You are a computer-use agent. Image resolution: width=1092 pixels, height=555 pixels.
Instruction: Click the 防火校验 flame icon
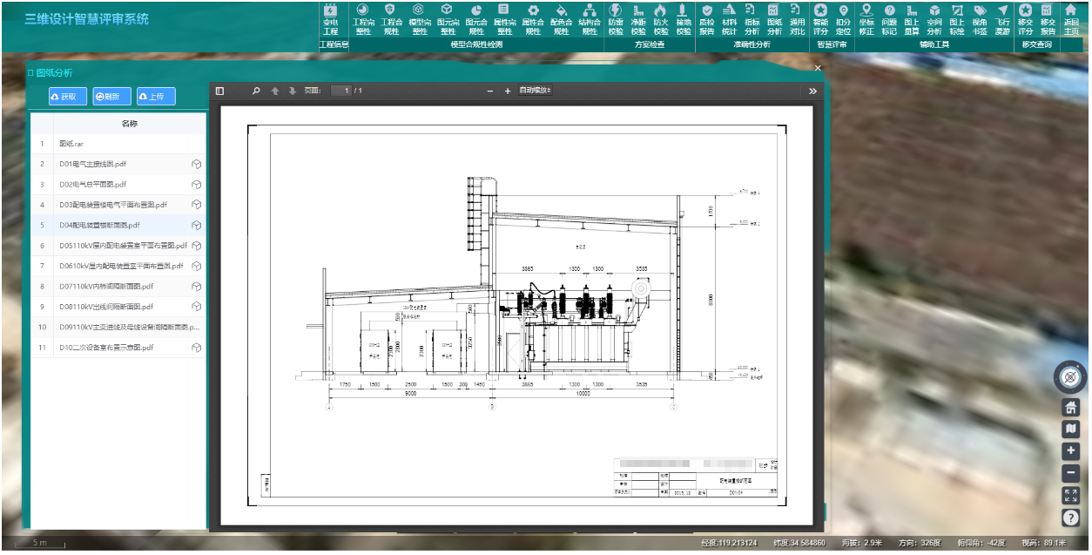pos(661,19)
